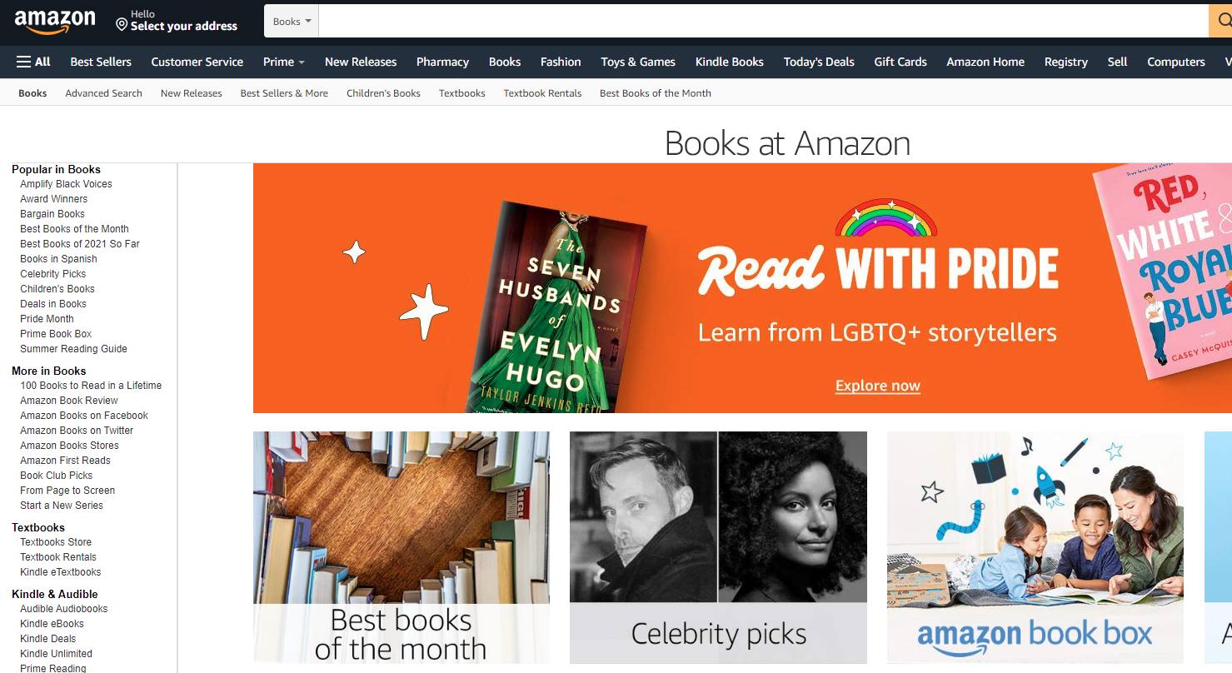
Task: Open Audible Audiobooks sidebar link
Action: 64,609
